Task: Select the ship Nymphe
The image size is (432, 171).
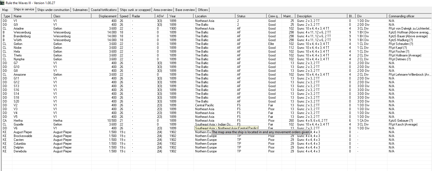Action: pos(19,59)
